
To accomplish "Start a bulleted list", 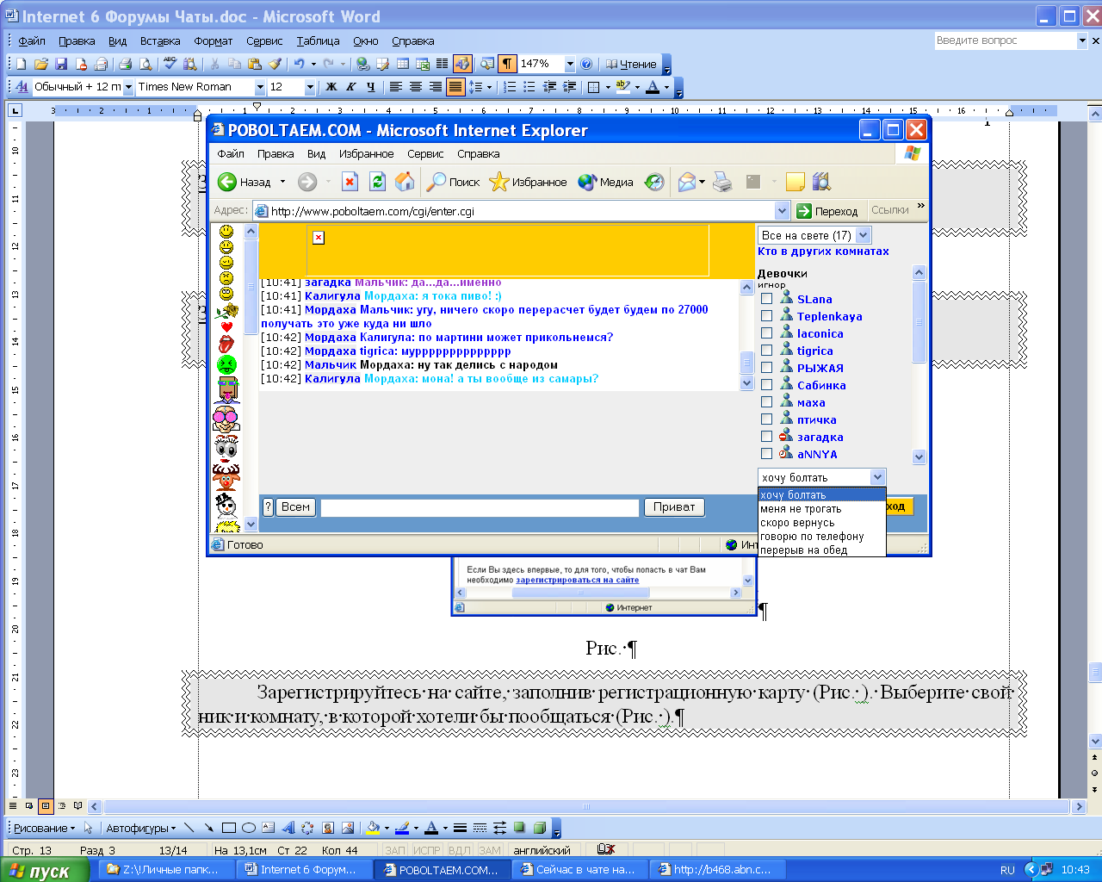I will (x=529, y=87).
